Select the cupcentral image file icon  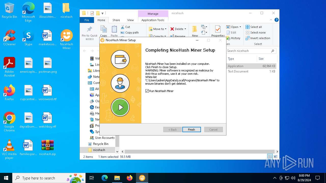(x=28, y=93)
